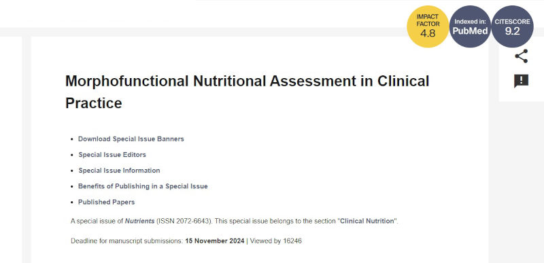The height and width of the screenshot is (263, 544).
Task: Click the Morphofunctional Nutritional Assessment title heading
Action: (247, 92)
